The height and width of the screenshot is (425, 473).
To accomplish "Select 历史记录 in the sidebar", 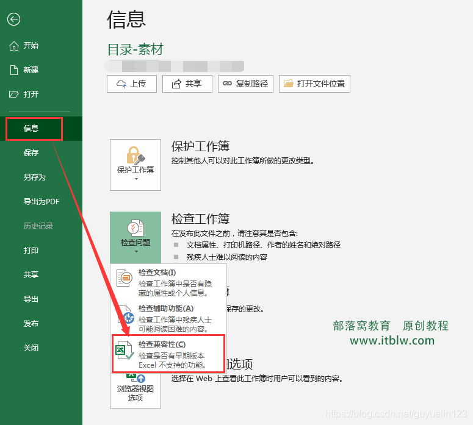I will point(38,226).
